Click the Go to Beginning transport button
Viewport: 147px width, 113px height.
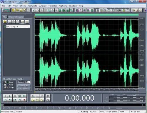click(x=5, y=100)
